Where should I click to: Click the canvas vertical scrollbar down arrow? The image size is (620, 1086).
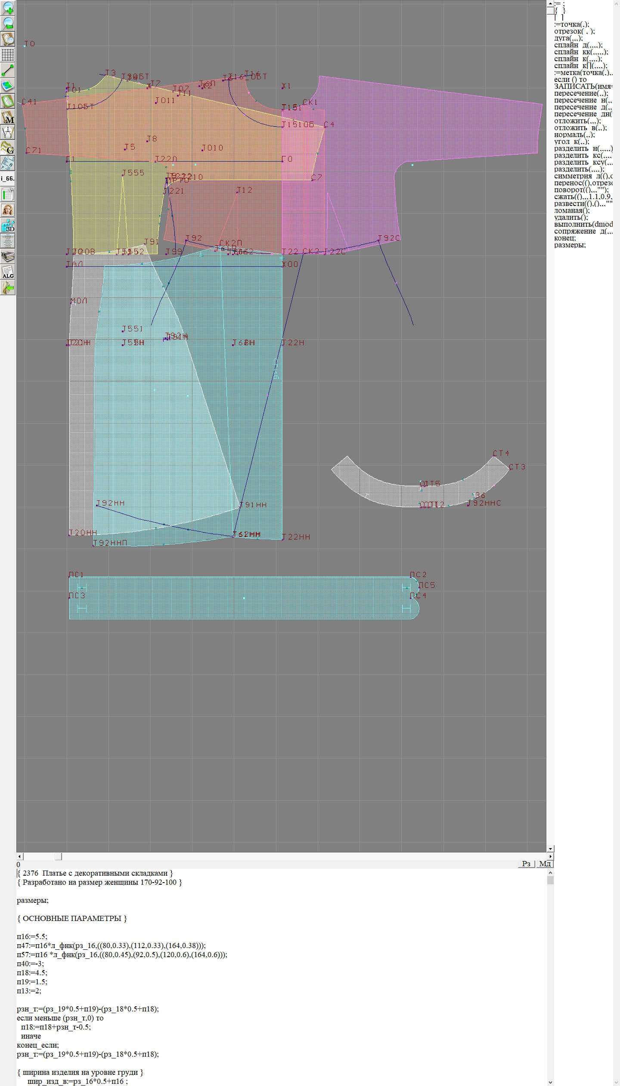coord(550,849)
